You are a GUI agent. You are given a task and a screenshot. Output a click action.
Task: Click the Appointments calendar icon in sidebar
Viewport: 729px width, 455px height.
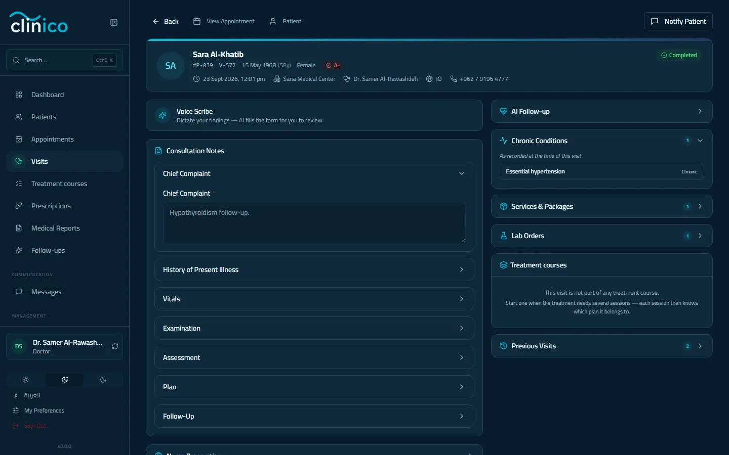(19, 139)
